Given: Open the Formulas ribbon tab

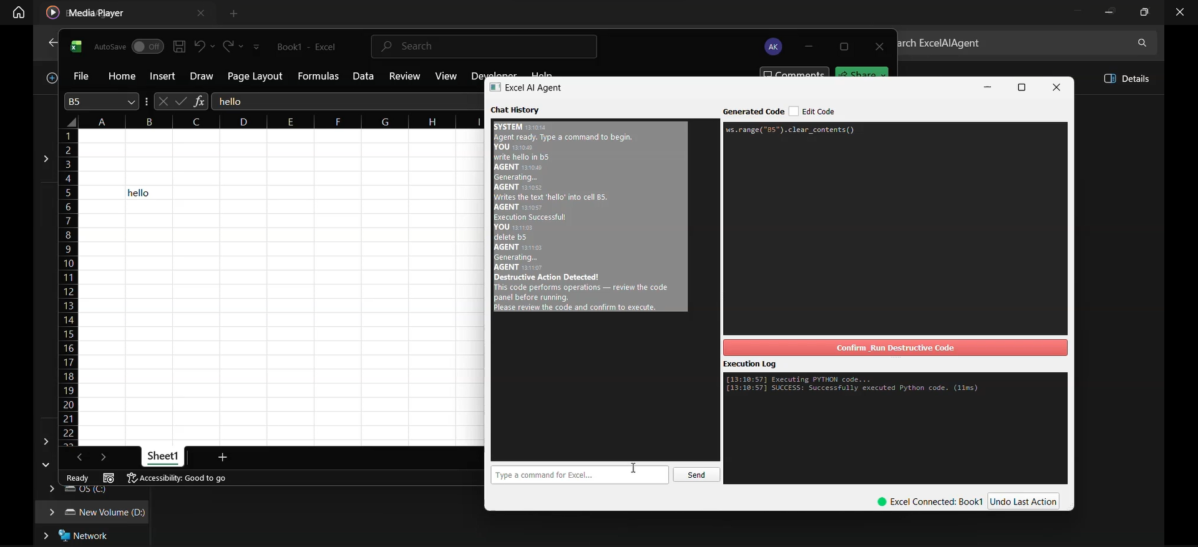Looking at the screenshot, I should point(318,76).
